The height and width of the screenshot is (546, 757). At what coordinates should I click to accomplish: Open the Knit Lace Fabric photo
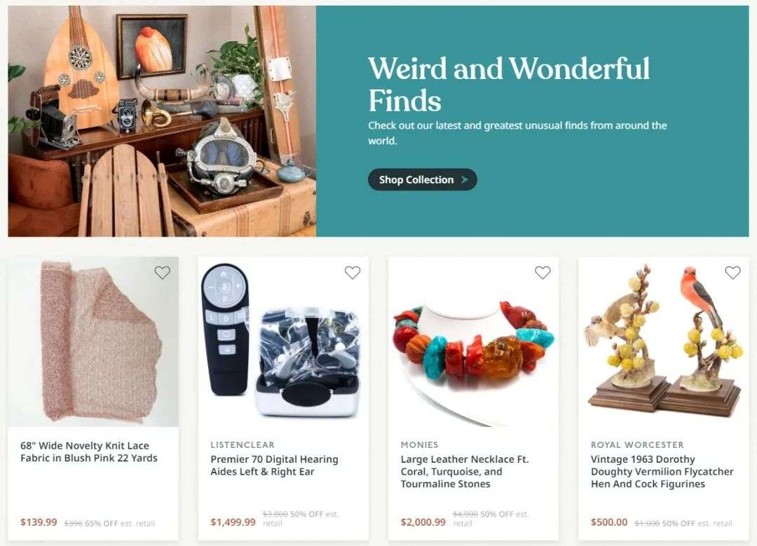(93, 342)
